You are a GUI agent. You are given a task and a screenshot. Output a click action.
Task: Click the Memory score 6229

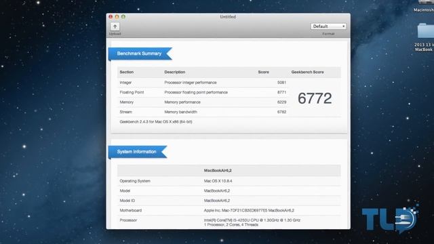pos(281,102)
